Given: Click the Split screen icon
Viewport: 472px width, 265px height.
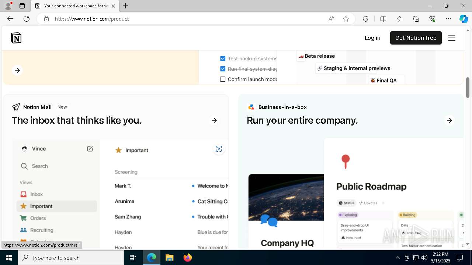Looking at the screenshot, I should (x=383, y=19).
